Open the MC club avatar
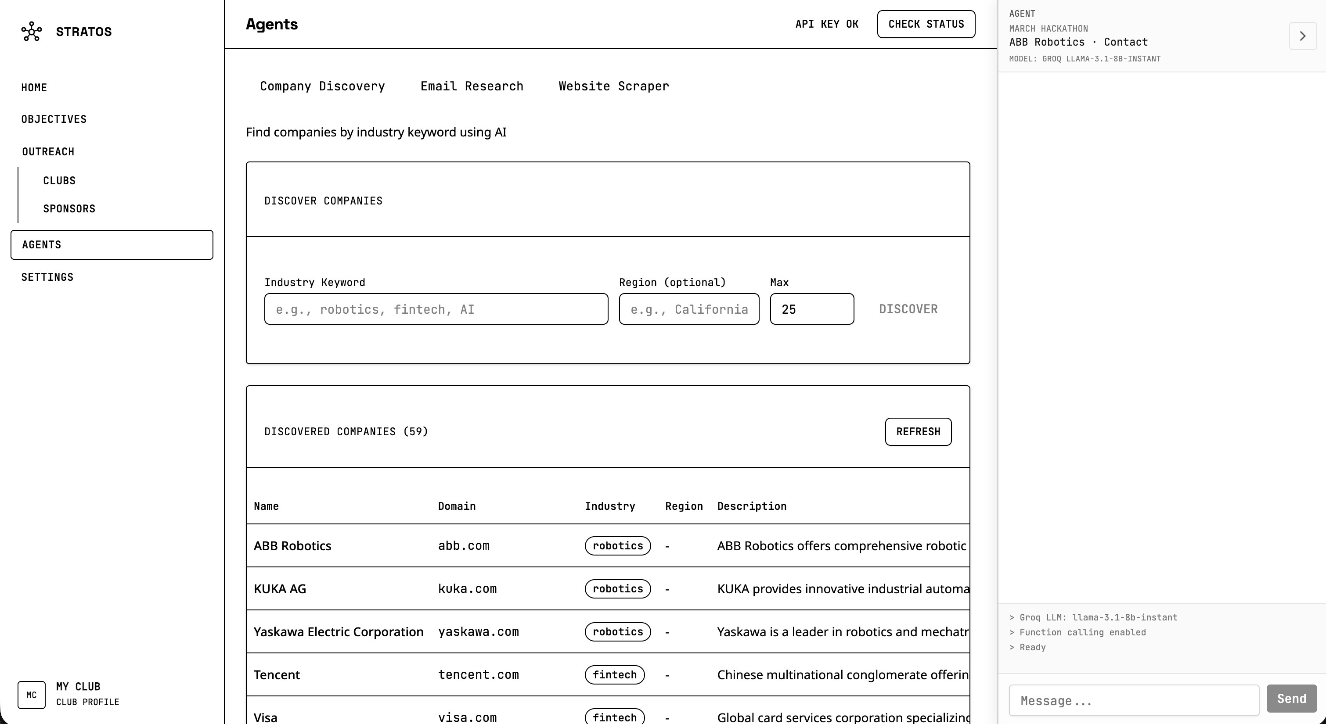Screen dimensions: 1326x724 (32, 695)
